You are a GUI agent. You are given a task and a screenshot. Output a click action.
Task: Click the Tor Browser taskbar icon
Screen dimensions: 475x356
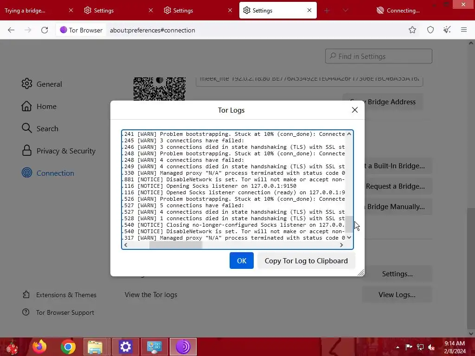(x=183, y=347)
